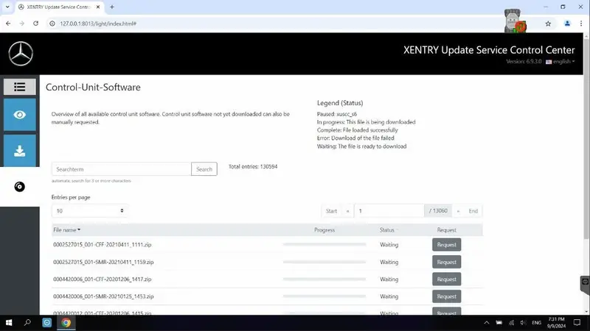
Task: Open the volume tray icon
Action: pos(523,323)
